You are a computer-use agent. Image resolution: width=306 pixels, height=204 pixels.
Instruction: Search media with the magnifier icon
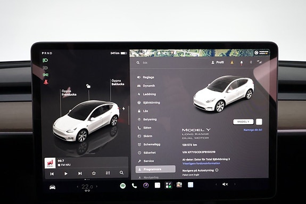click(x=121, y=173)
